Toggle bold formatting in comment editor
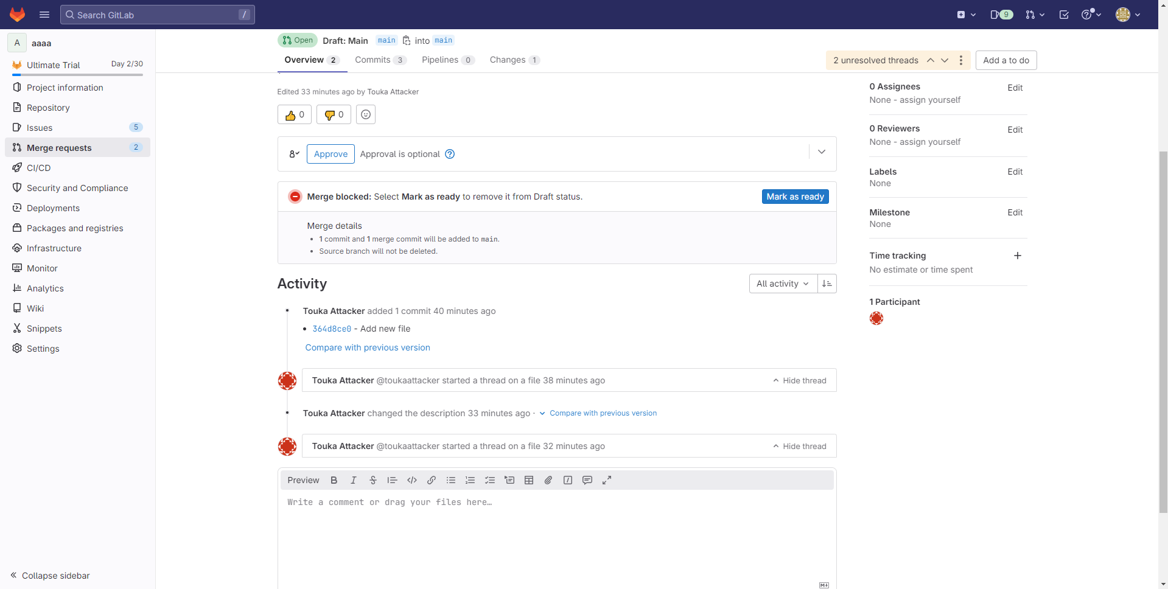The width and height of the screenshot is (1168, 589). tap(334, 480)
